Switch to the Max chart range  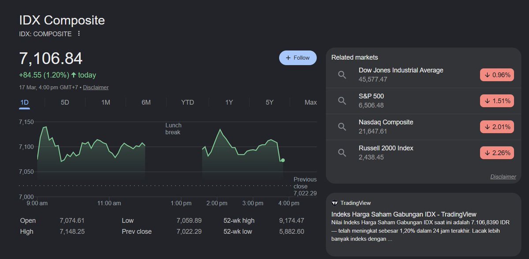click(310, 102)
